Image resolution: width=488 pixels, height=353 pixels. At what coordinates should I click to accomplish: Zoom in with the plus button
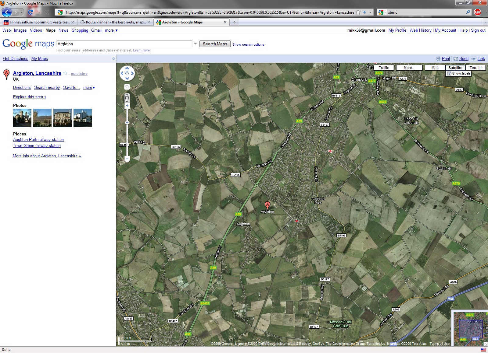click(127, 106)
